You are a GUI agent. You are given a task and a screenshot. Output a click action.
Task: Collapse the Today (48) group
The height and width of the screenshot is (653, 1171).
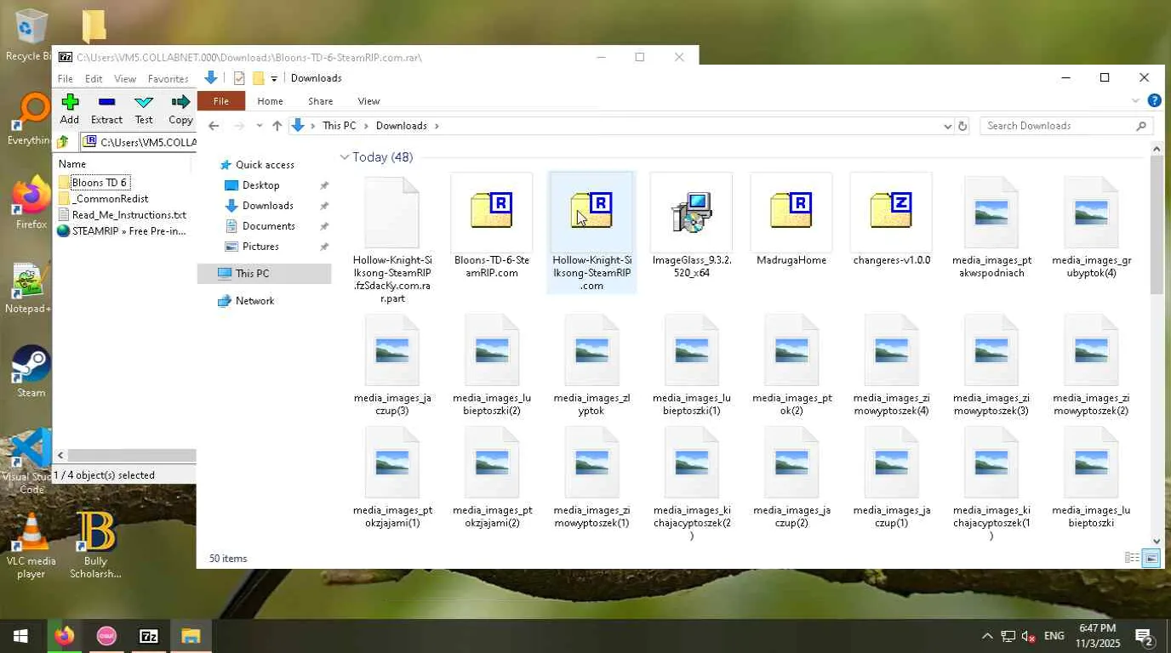(x=345, y=157)
